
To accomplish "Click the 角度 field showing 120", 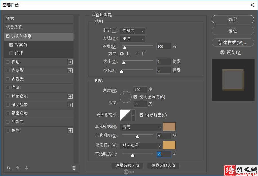I will pyautogui.click(x=140, y=90).
